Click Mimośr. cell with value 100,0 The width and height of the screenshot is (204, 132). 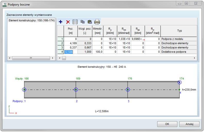click(98, 52)
